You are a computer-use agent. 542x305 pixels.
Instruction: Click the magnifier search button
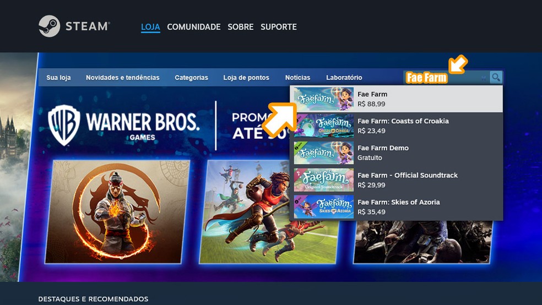pos(496,78)
